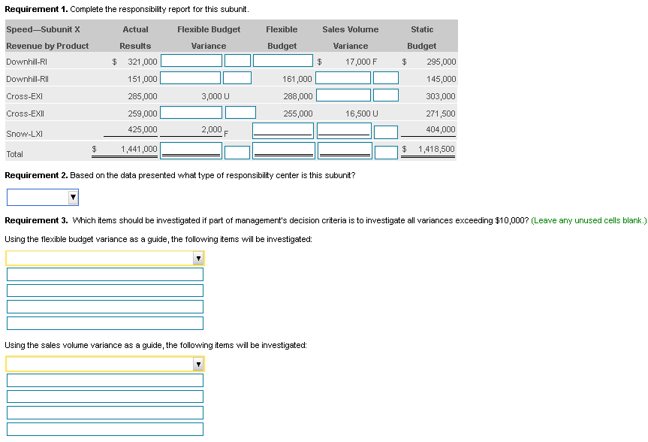This screenshot has width=648, height=442.
Task: Select the Cross-EXII flexible budget variance cell
Action: (x=191, y=112)
